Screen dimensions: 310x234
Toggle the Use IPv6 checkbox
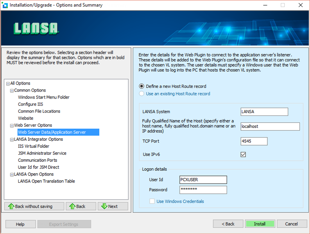(x=243, y=154)
